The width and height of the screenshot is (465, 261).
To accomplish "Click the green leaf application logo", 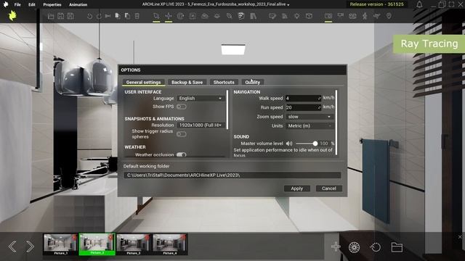I will coord(12,16).
